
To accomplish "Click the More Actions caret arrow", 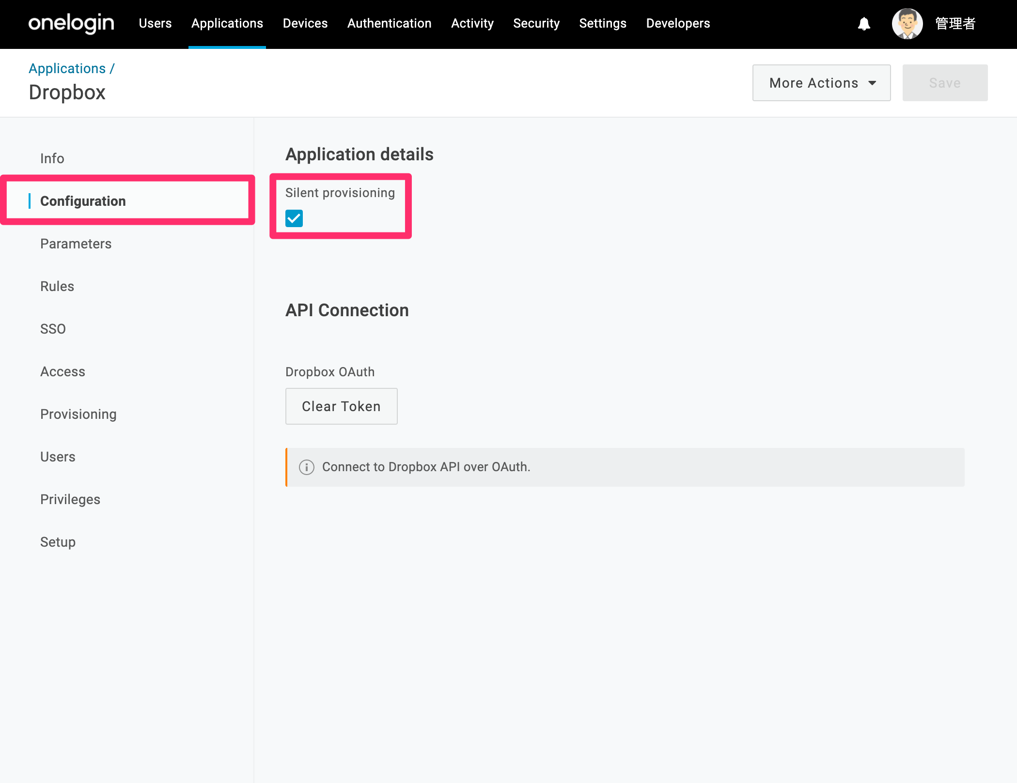I will pyautogui.click(x=872, y=83).
